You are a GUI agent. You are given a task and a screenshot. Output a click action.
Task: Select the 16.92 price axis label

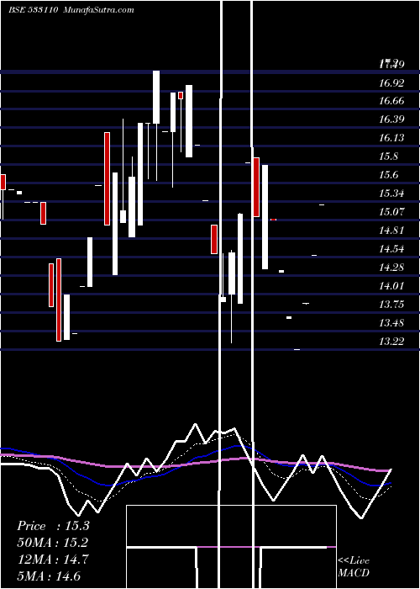pos(391,83)
